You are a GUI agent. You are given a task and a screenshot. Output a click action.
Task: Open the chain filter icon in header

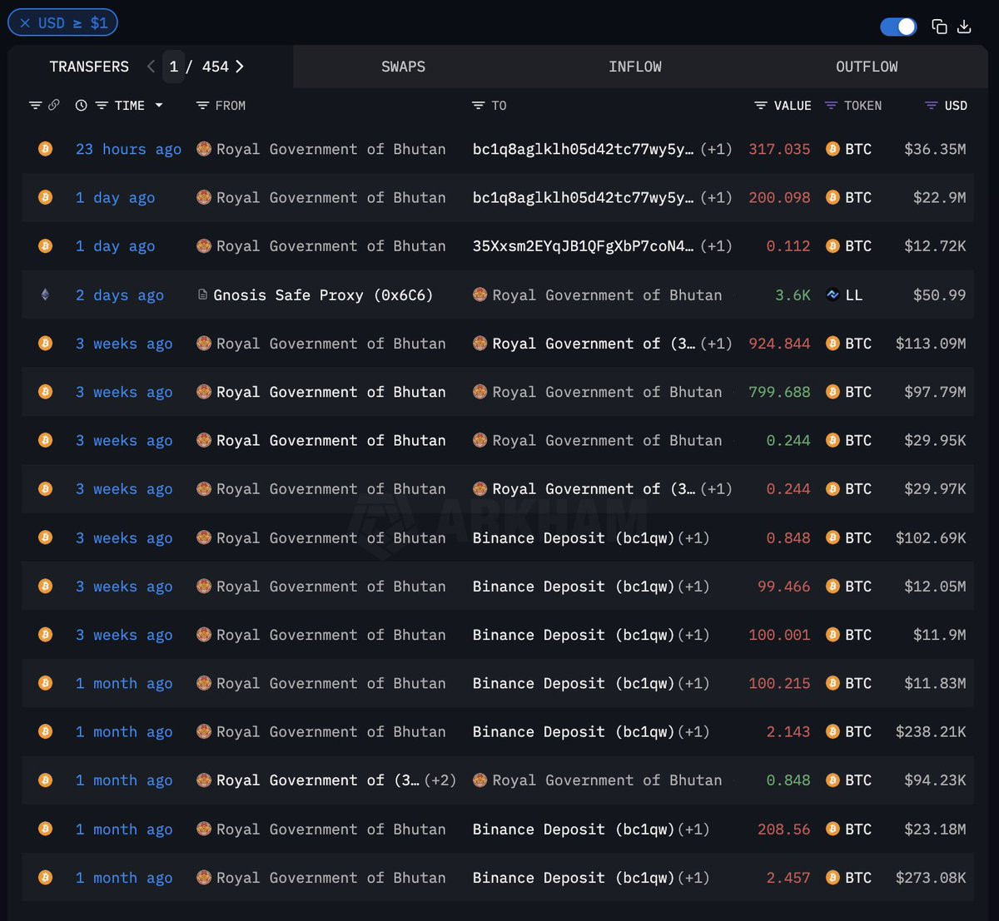point(35,106)
